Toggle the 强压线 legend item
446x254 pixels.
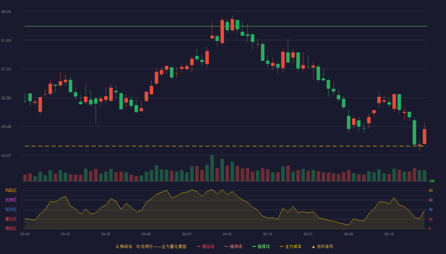coord(205,246)
